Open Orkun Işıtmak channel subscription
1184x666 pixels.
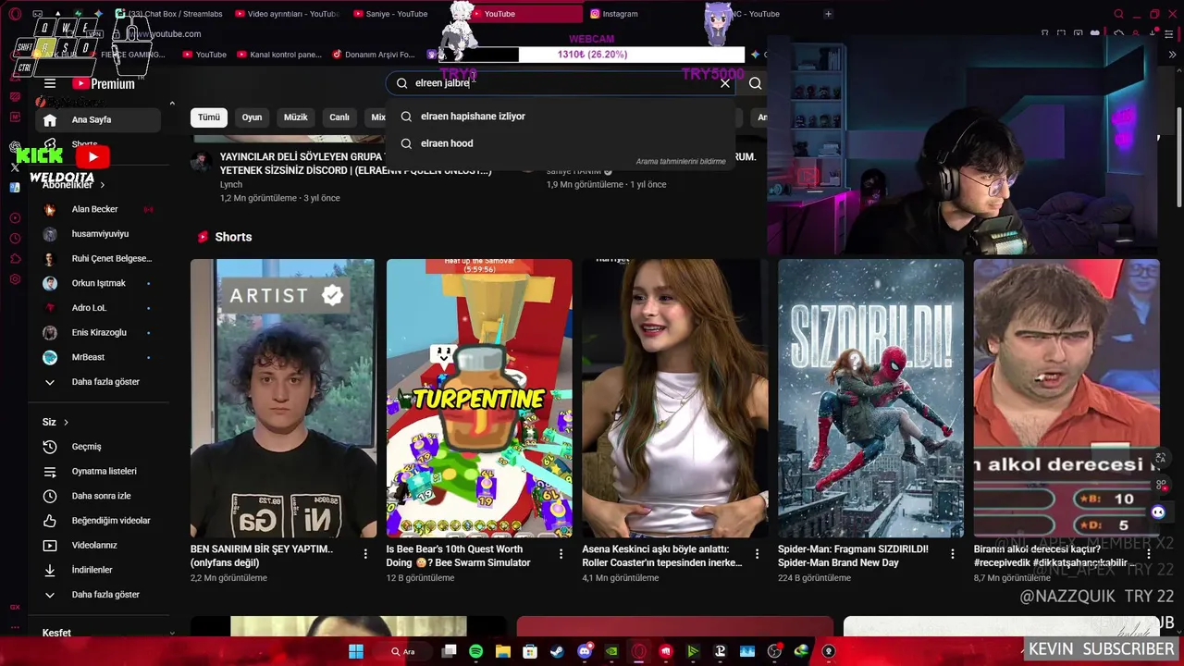pyautogui.click(x=98, y=283)
